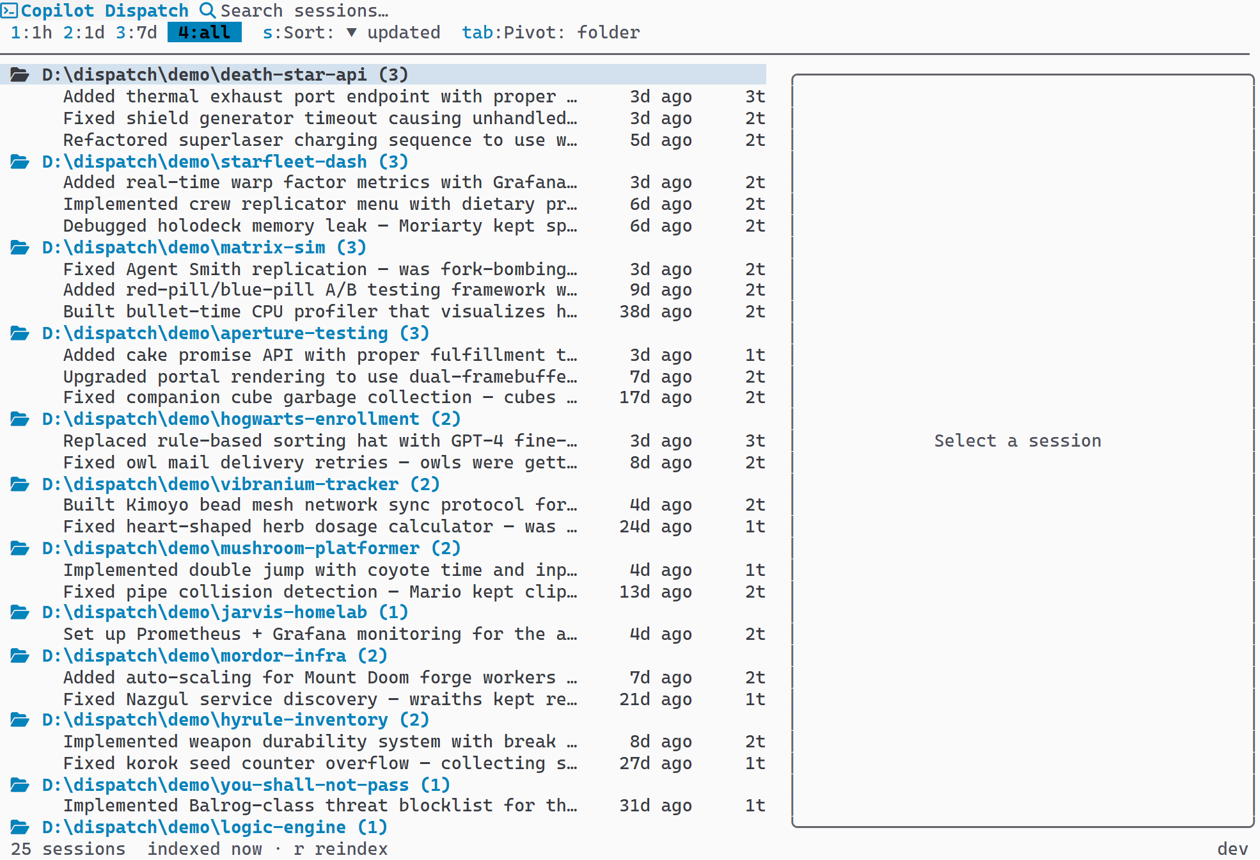Switch time filter to 1h
Viewport: 1260px width, 860px height.
(x=31, y=33)
